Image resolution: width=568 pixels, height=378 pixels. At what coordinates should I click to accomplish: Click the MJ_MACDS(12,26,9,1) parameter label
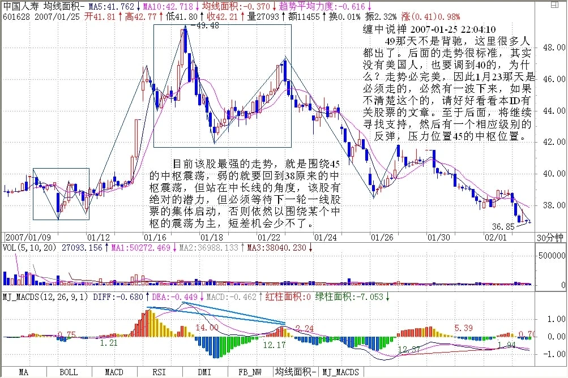(x=45, y=295)
